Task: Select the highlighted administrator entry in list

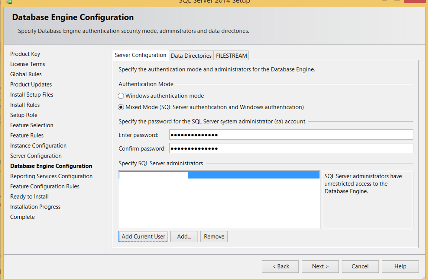Action: [219, 175]
